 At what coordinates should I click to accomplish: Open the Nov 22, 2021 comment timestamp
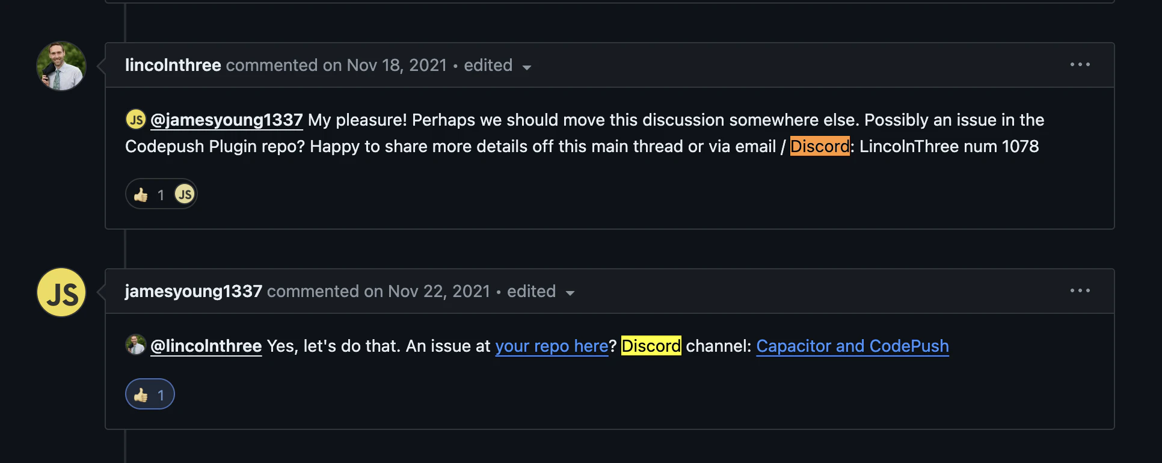click(x=438, y=291)
